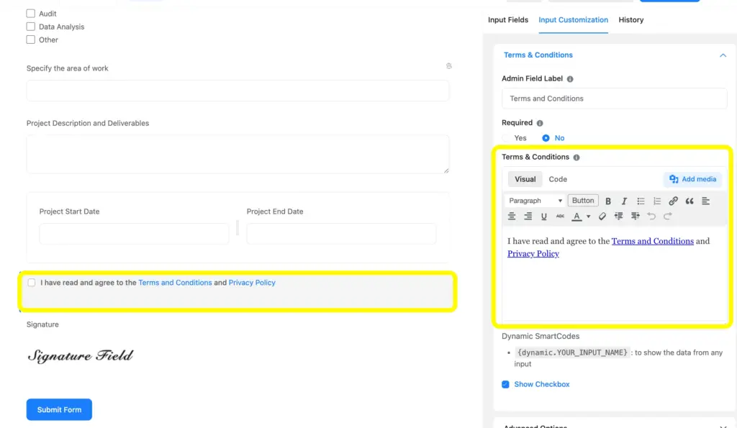This screenshot has width=737, height=428.
Task: Undo the last edit
Action: 651,216
